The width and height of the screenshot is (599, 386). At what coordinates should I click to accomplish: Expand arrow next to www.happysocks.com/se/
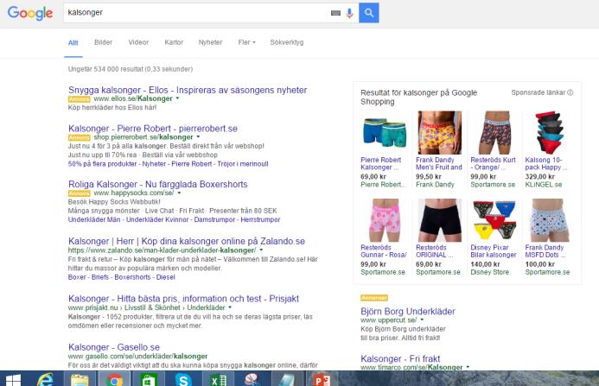pos(179,193)
